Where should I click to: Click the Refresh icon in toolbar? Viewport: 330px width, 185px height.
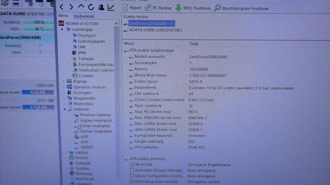pos(91,7)
